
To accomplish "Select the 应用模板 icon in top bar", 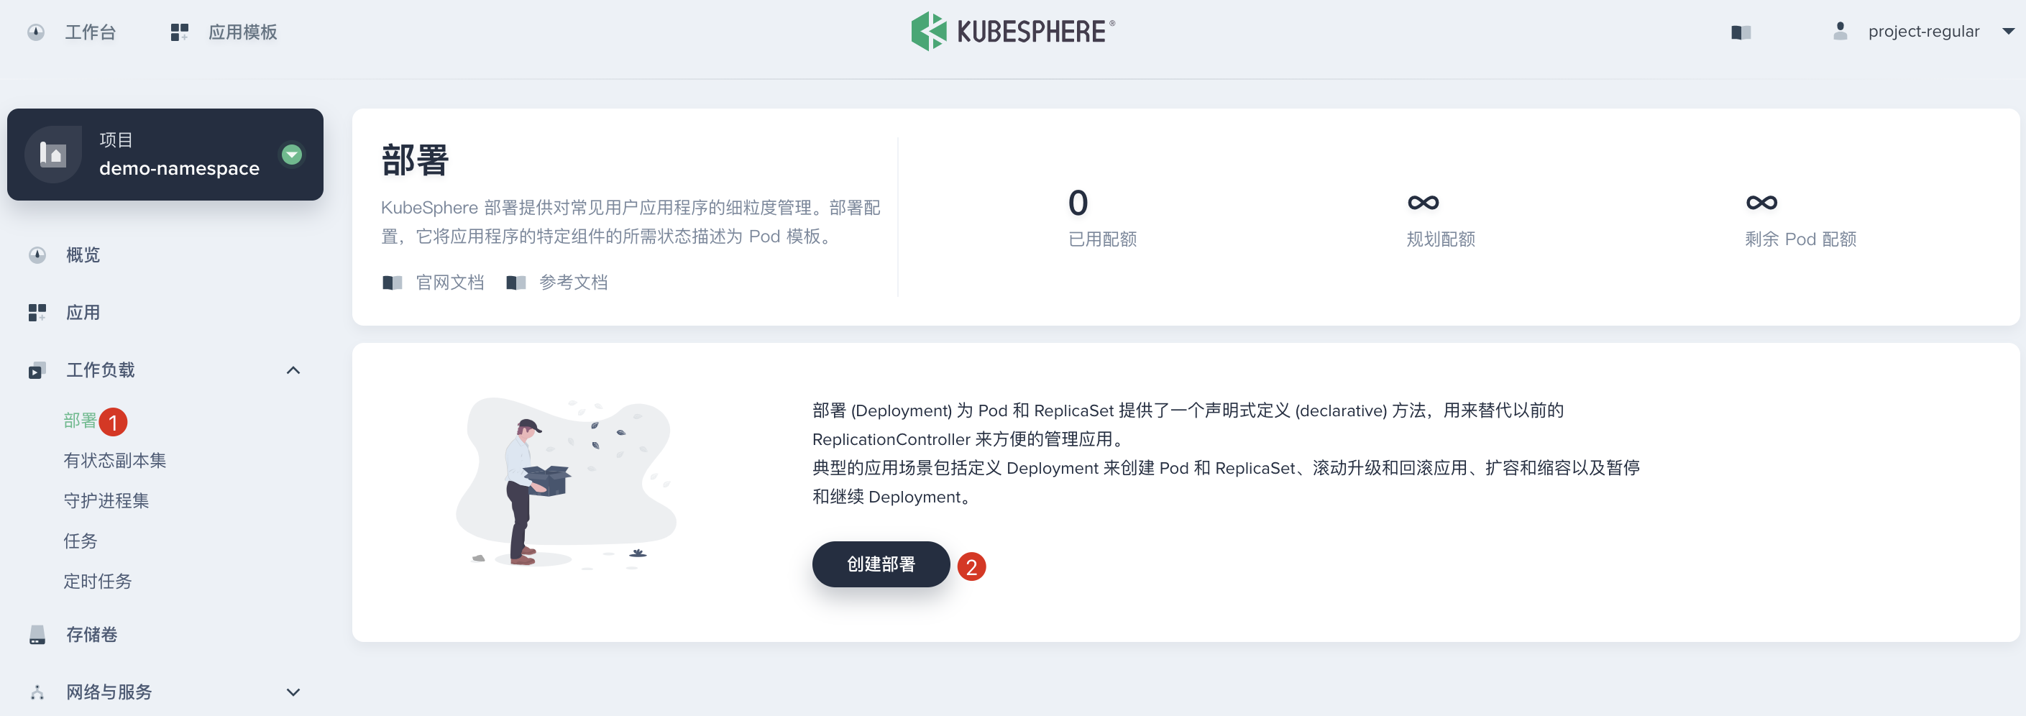I will (179, 32).
